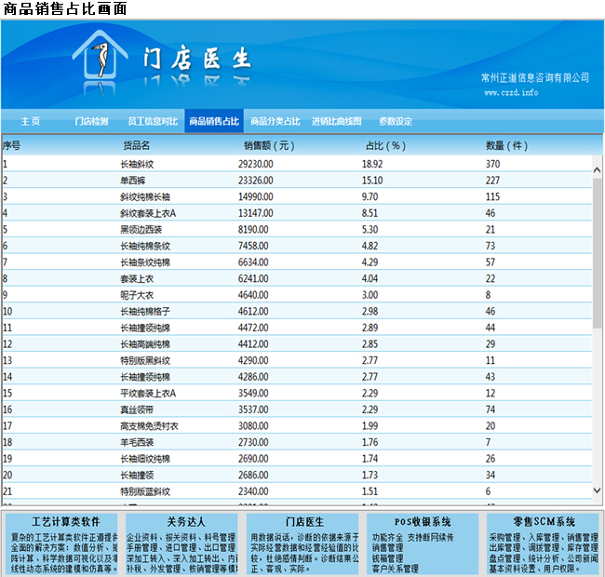Screen dimensions: 605x577
Task: Click the 数量（件） column header
Action: [x=506, y=145]
